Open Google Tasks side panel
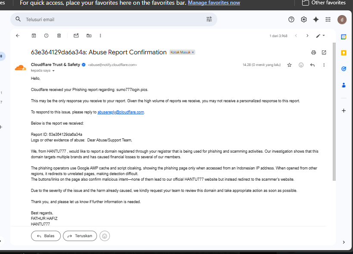The width and height of the screenshot is (353, 254). click(x=344, y=69)
